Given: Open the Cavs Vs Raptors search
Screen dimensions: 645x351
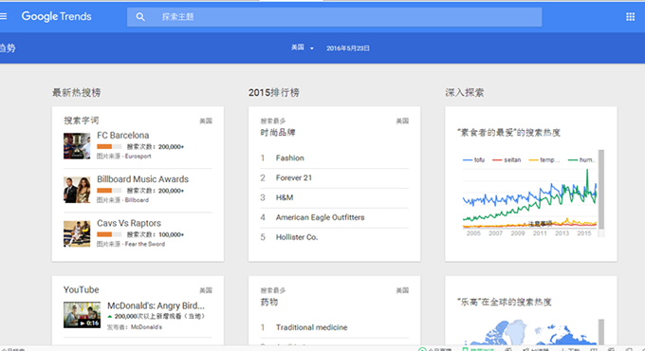Looking at the screenshot, I should 129,224.
